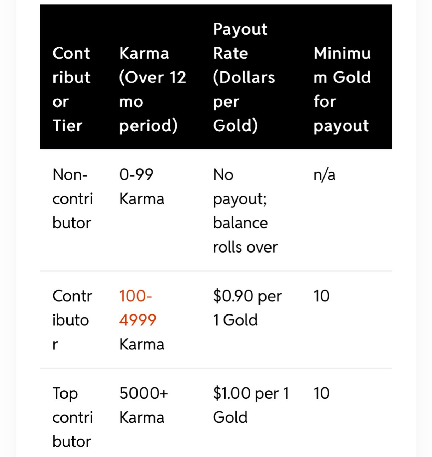Image resolution: width=432 pixels, height=457 pixels.
Task: Open the orange 100-4999 Karma link
Action: click(x=138, y=308)
